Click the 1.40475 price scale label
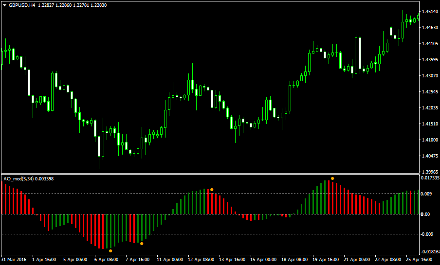The width and height of the screenshot is (440, 265). (x=430, y=156)
